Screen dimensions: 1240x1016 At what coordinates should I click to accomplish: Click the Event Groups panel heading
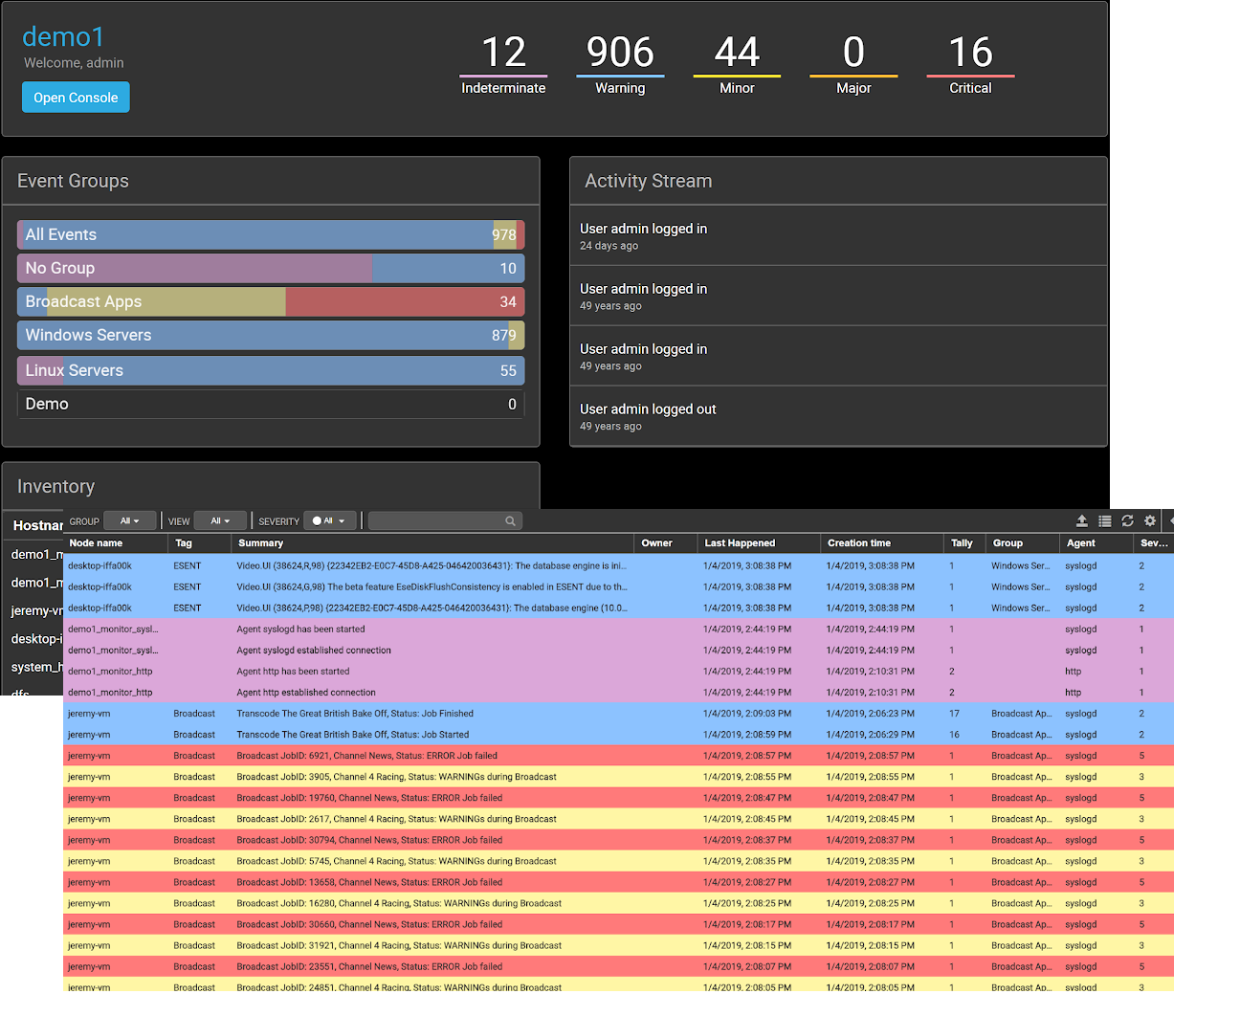(x=73, y=181)
